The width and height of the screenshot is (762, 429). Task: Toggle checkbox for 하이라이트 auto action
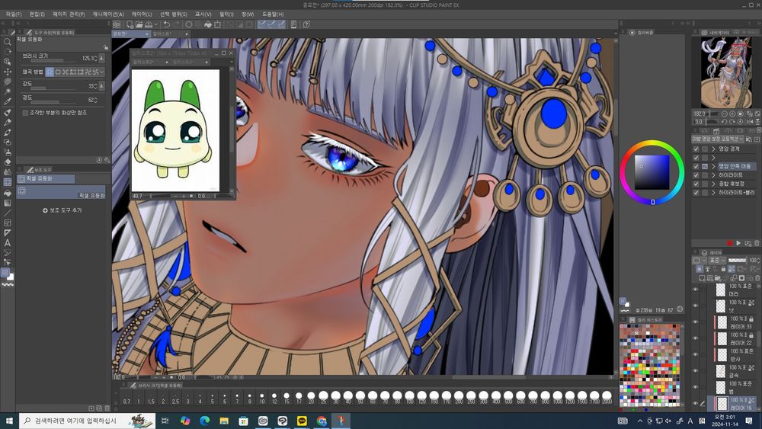[696, 175]
